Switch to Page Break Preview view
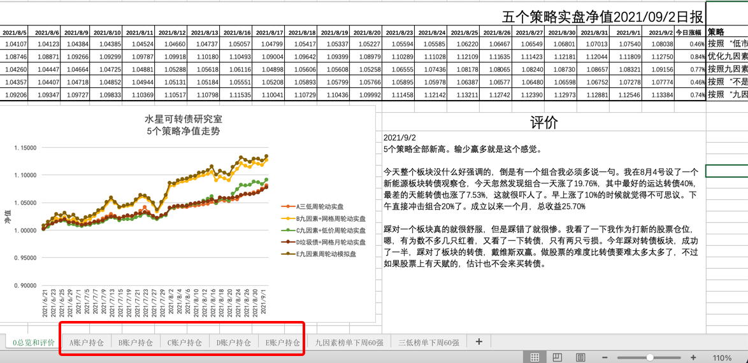The width and height of the screenshot is (748, 363). point(580,357)
